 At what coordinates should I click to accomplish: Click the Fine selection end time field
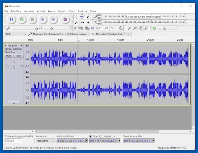[105, 141]
